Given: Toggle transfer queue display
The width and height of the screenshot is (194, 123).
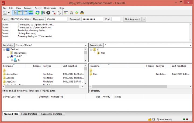Looking at the screenshot, I should 31,13.
